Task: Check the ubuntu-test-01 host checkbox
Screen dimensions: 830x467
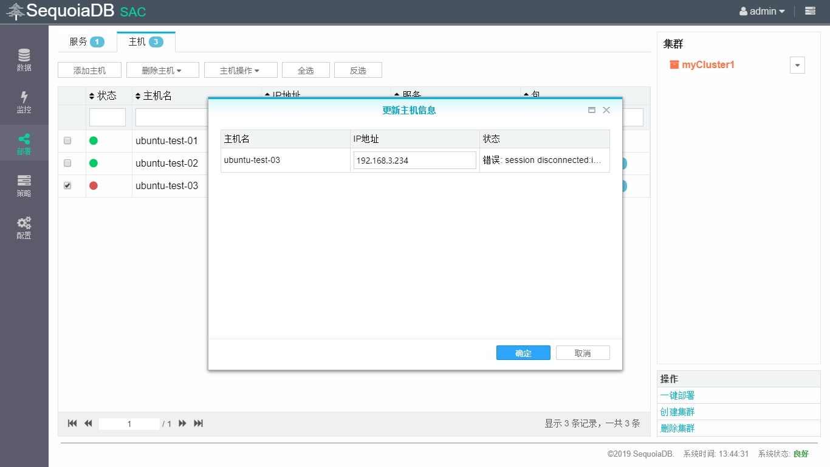Action: (x=67, y=140)
